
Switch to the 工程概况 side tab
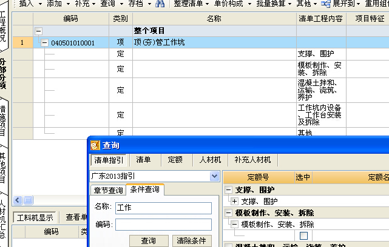[x=3, y=27]
